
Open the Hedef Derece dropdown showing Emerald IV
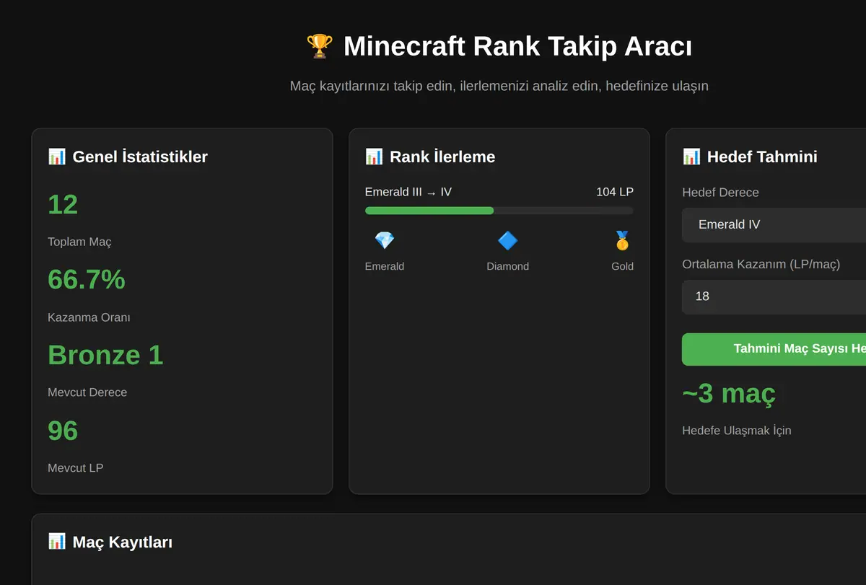coord(774,225)
